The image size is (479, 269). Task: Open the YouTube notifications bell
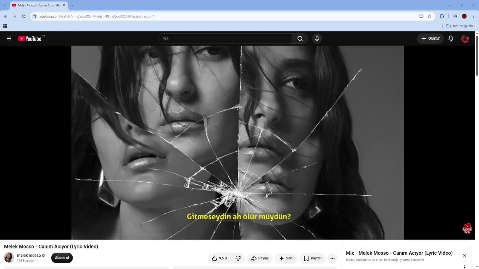pyautogui.click(x=451, y=38)
